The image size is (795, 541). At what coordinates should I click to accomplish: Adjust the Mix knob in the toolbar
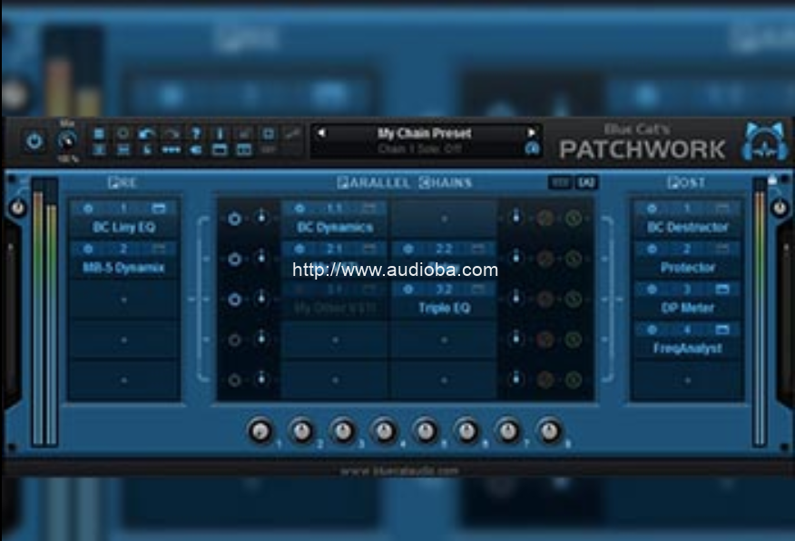pos(67,141)
